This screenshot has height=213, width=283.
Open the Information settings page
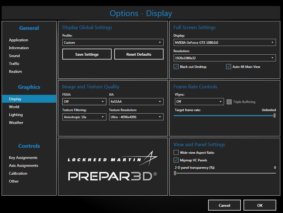pyautogui.click(x=19, y=48)
